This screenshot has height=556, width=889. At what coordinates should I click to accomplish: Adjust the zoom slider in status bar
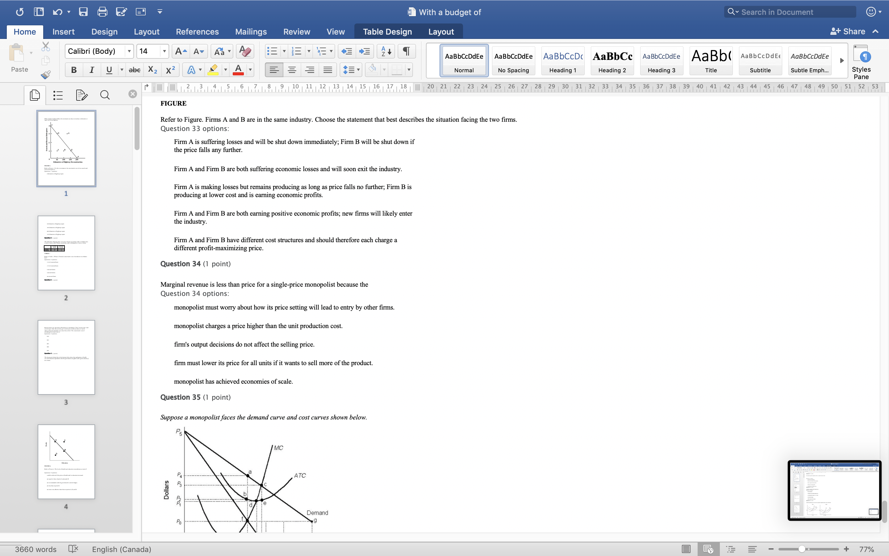point(802,549)
